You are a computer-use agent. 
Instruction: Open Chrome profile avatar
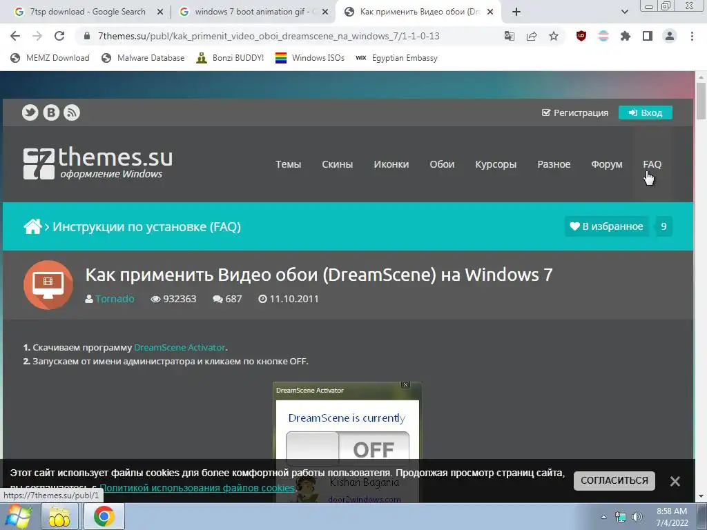point(670,36)
